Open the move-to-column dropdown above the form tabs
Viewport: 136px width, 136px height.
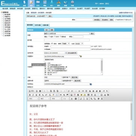pos(37,16)
